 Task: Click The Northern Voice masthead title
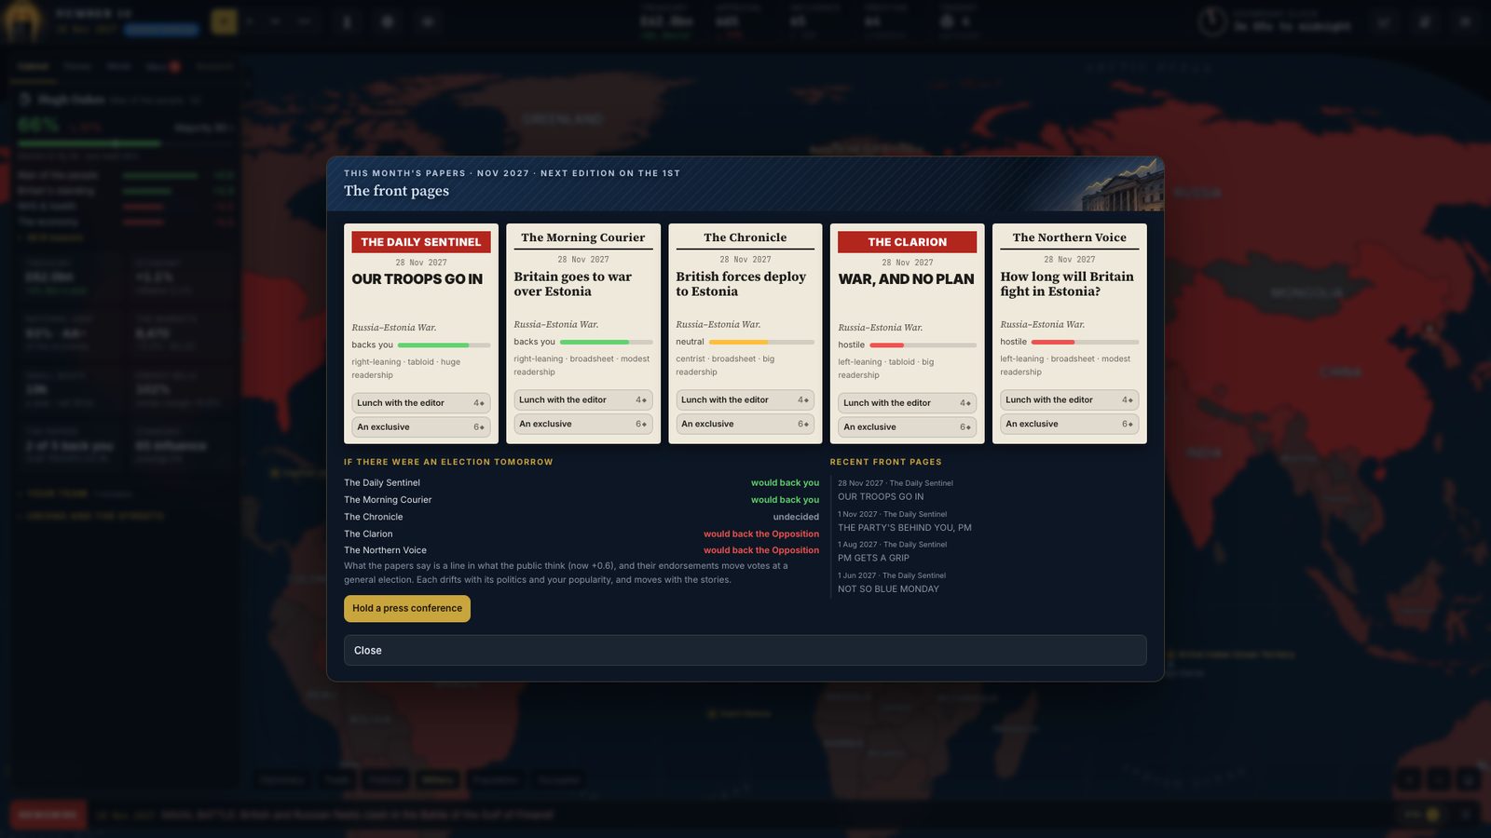click(1070, 237)
